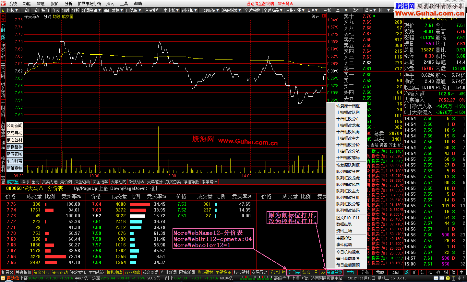Switch to the 成交量 indicator tab
Image resolution: width=467 pixels, height=282 pixels.
13,182
